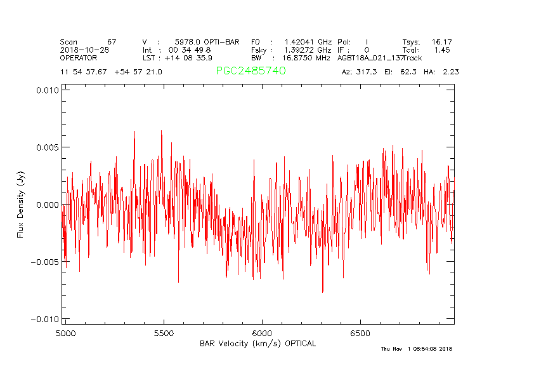This screenshot has width=534, height=378.
Task: Click the AGBT18A_021_137 project code
Action: (x=370, y=58)
